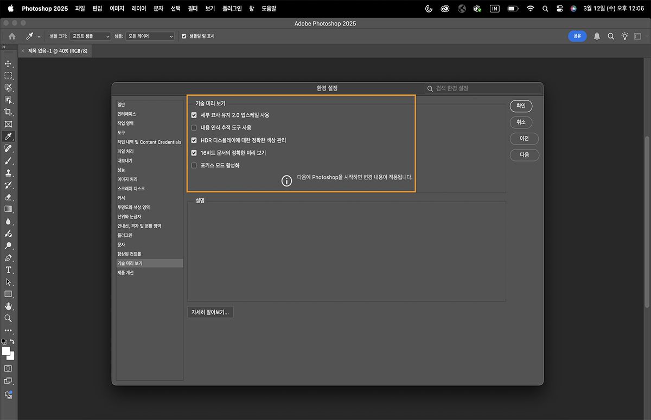Select the Crop tool
Viewport: 651px width, 420px height.
pos(8,112)
